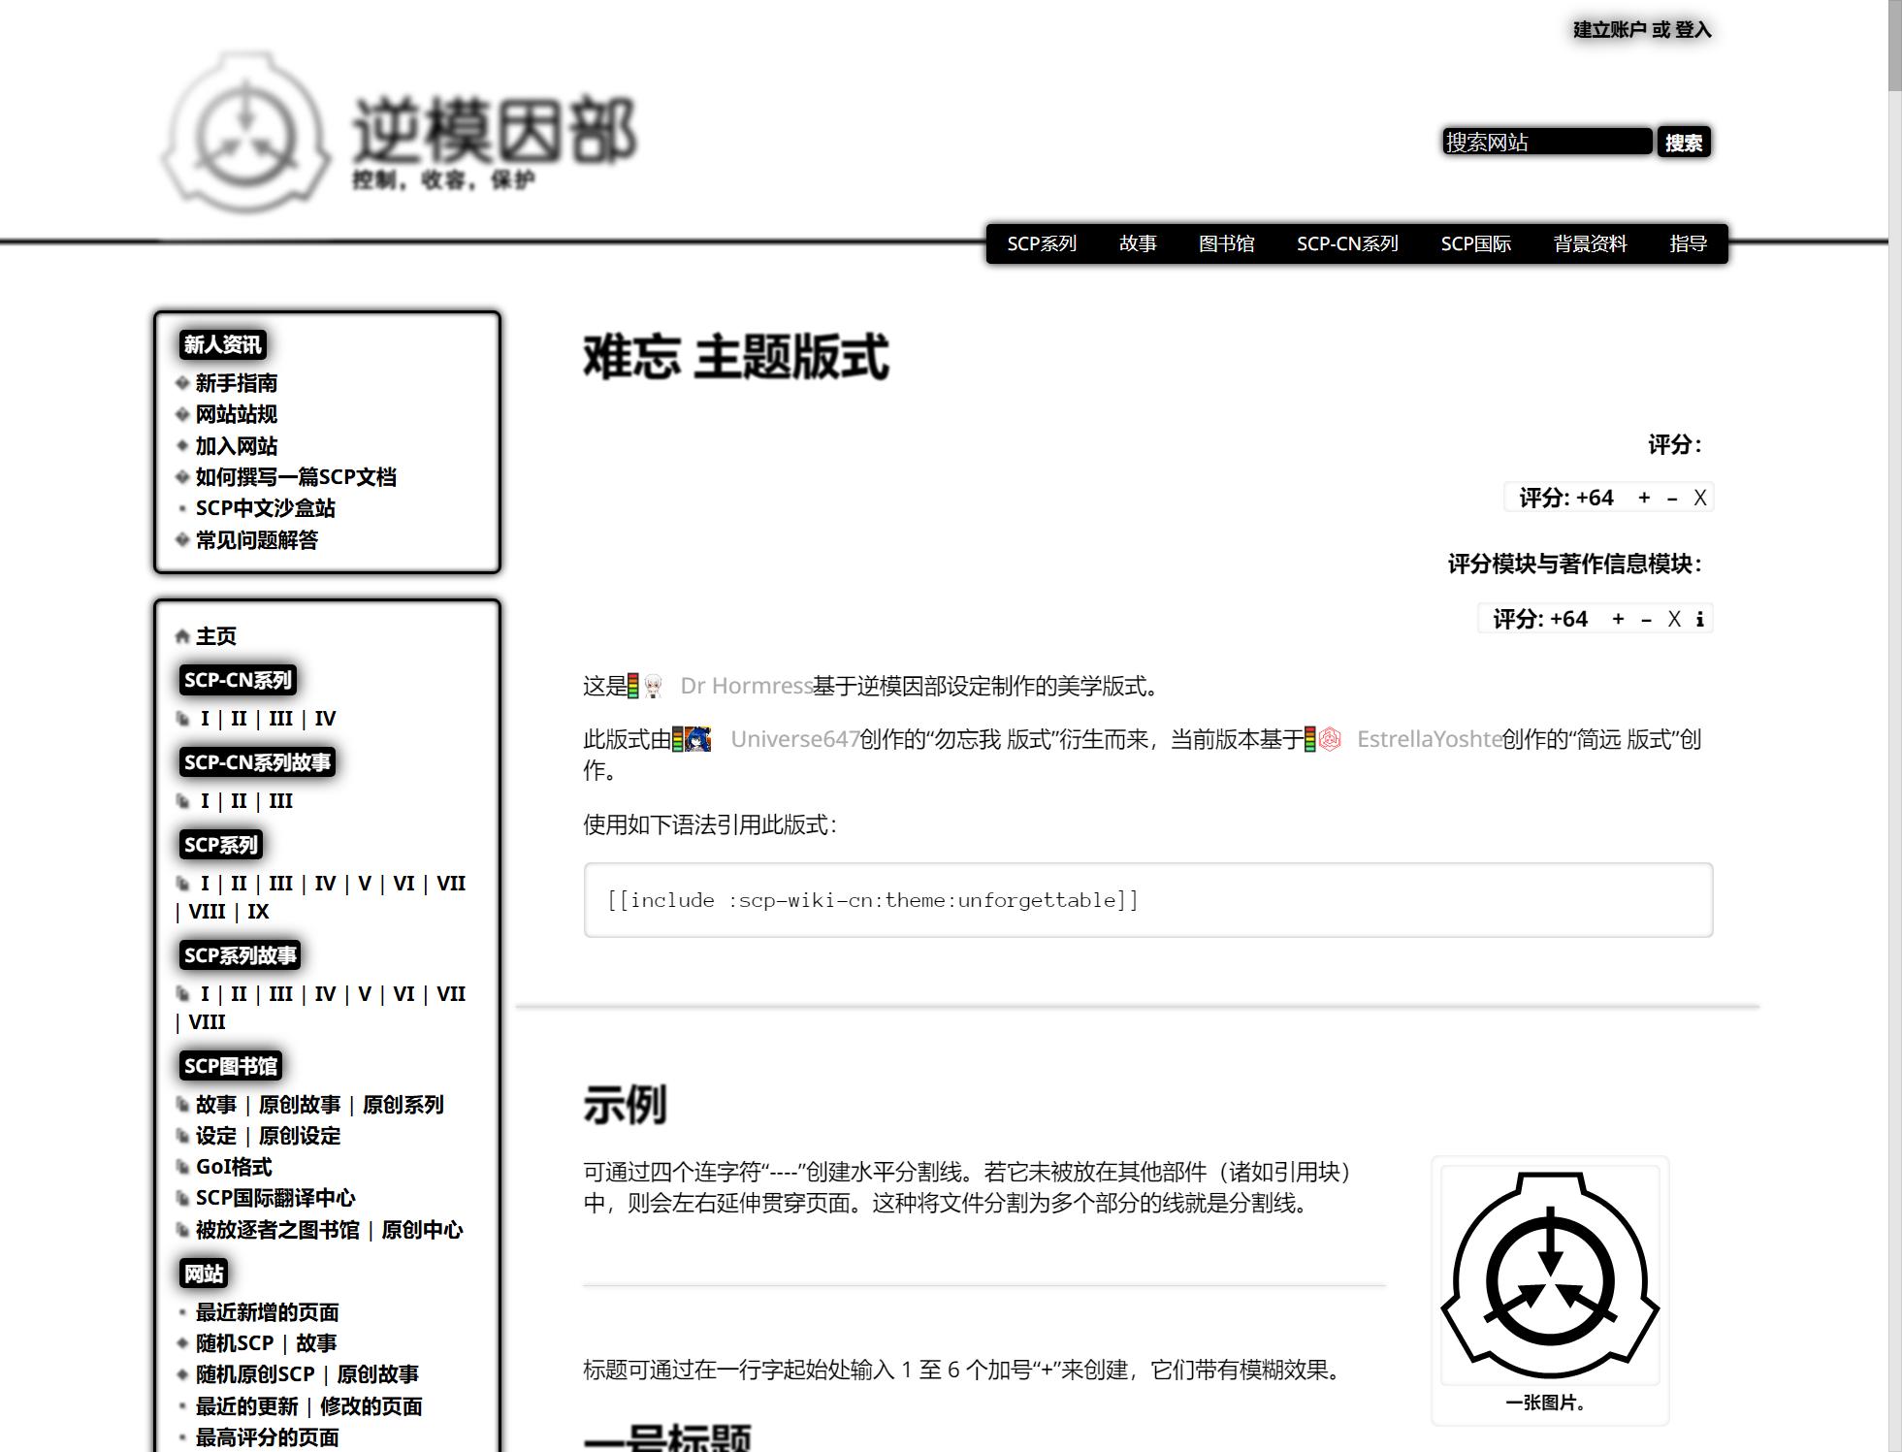Click Universe647 user avatar icon

coord(698,740)
